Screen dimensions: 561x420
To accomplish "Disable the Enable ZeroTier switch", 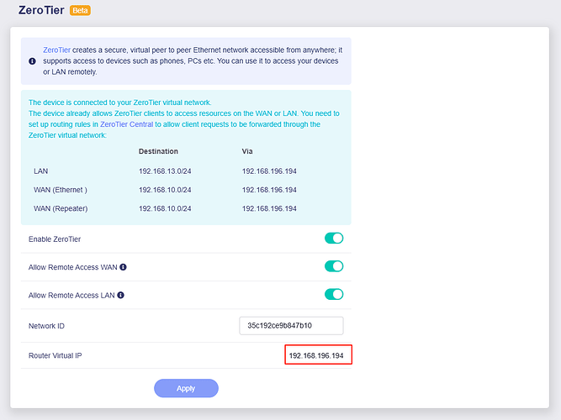I will pyautogui.click(x=334, y=239).
